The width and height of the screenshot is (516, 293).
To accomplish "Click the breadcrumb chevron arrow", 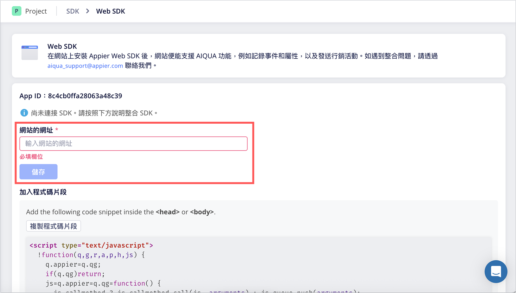I will point(88,11).
